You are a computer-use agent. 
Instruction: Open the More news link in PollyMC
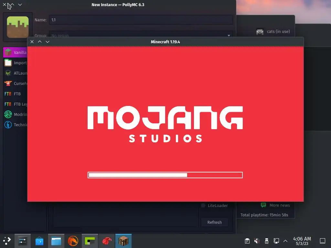[x=275, y=205]
